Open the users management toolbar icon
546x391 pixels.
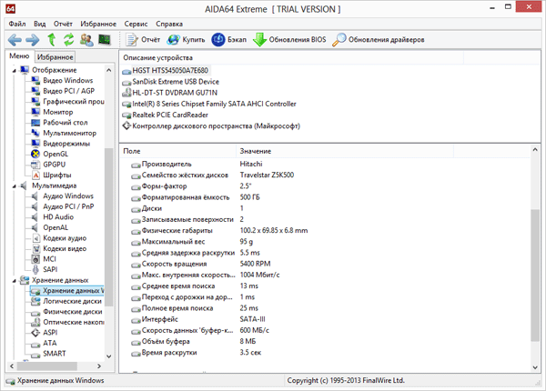(x=86, y=40)
